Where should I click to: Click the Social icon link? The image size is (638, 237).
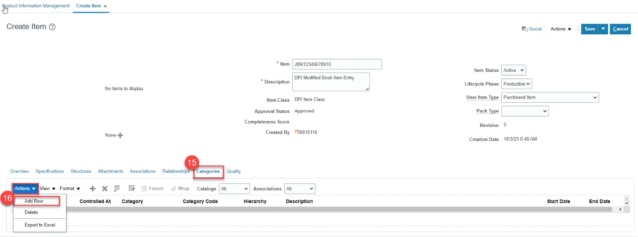[532, 29]
